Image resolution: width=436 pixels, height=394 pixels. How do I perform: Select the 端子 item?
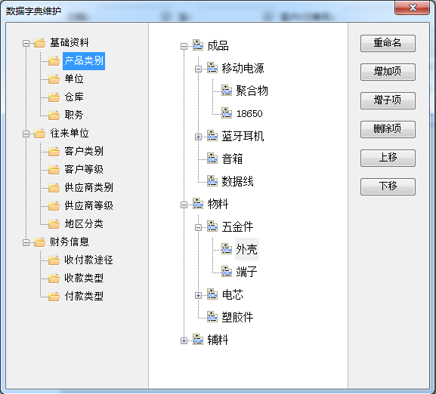pyautogui.click(x=246, y=272)
